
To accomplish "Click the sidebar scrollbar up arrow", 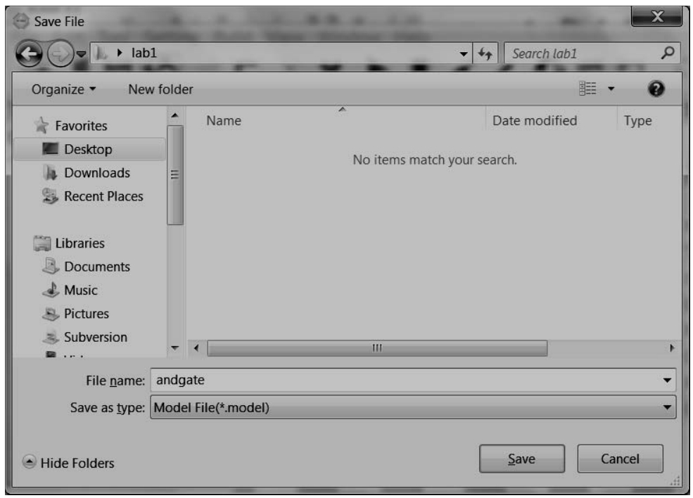I will click(x=175, y=115).
